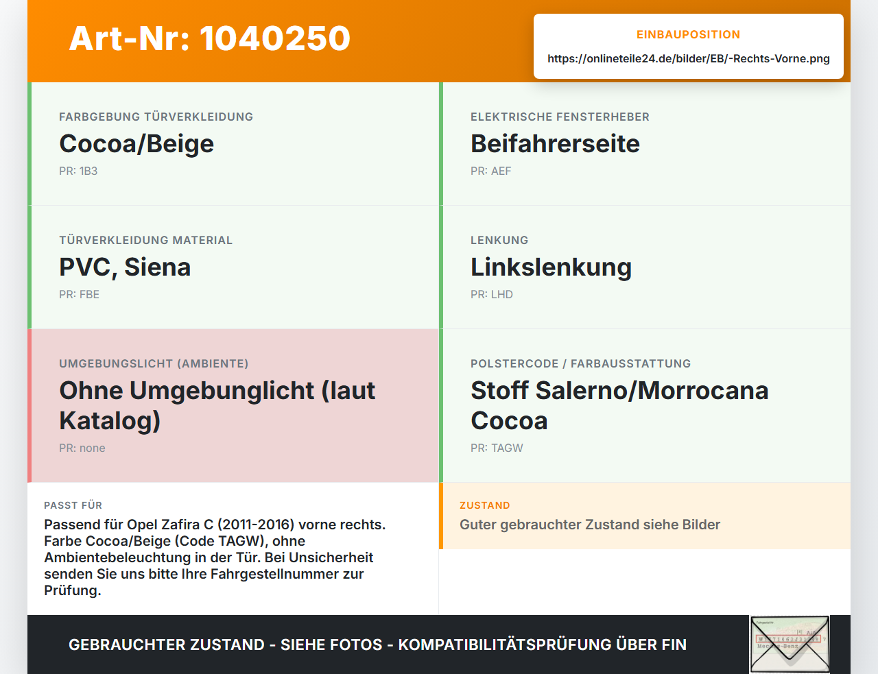Click the Ohne Umgebunglicht (laut Katalog) value
Image resolution: width=878 pixels, height=674 pixels.
click(x=217, y=405)
